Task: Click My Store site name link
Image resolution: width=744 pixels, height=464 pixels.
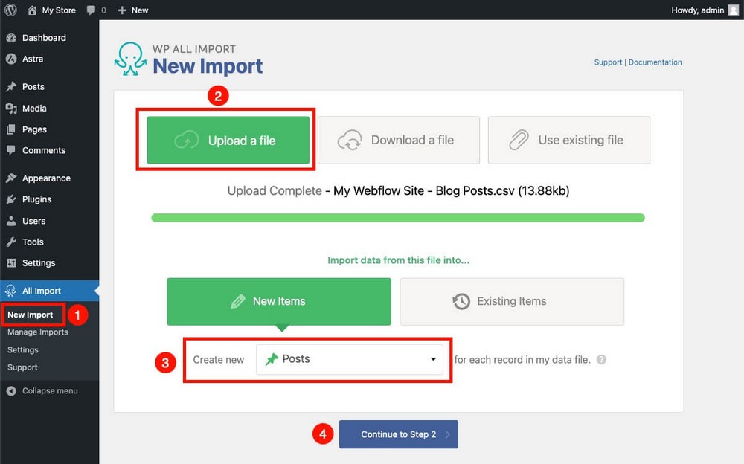Action: 59,10
